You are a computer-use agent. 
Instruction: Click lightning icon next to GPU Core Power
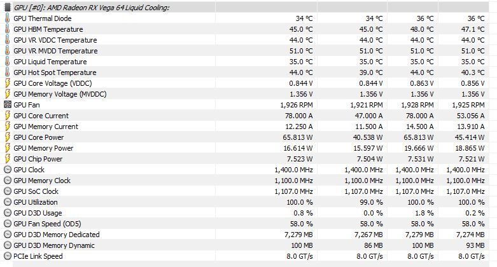coord(8,137)
